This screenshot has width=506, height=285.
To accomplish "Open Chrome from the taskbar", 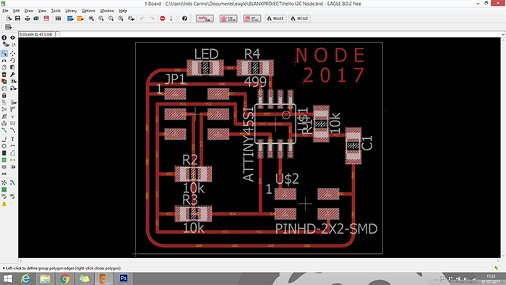I will 64,278.
